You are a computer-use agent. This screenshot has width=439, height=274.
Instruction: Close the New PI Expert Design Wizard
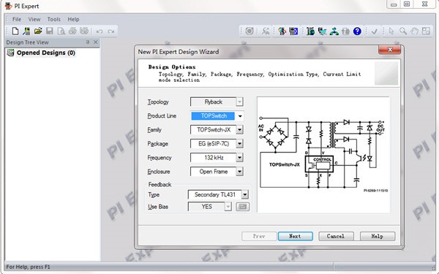click(x=389, y=50)
